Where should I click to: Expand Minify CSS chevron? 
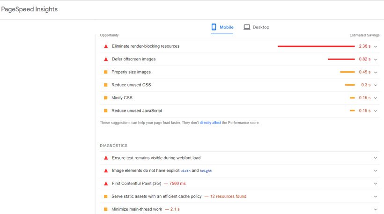[376, 98]
